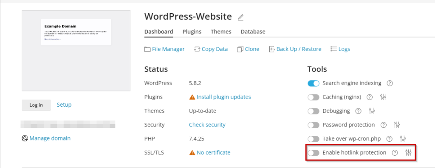Open help tooltip for Take over wp-cron.php
This screenshot has height=168, width=435.
390,139
